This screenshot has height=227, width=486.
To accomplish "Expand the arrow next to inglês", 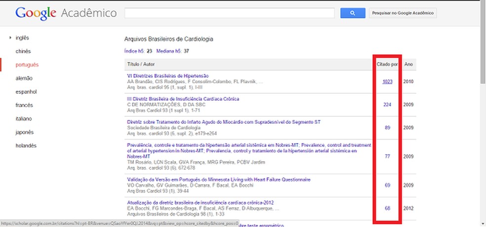I will tap(10, 38).
